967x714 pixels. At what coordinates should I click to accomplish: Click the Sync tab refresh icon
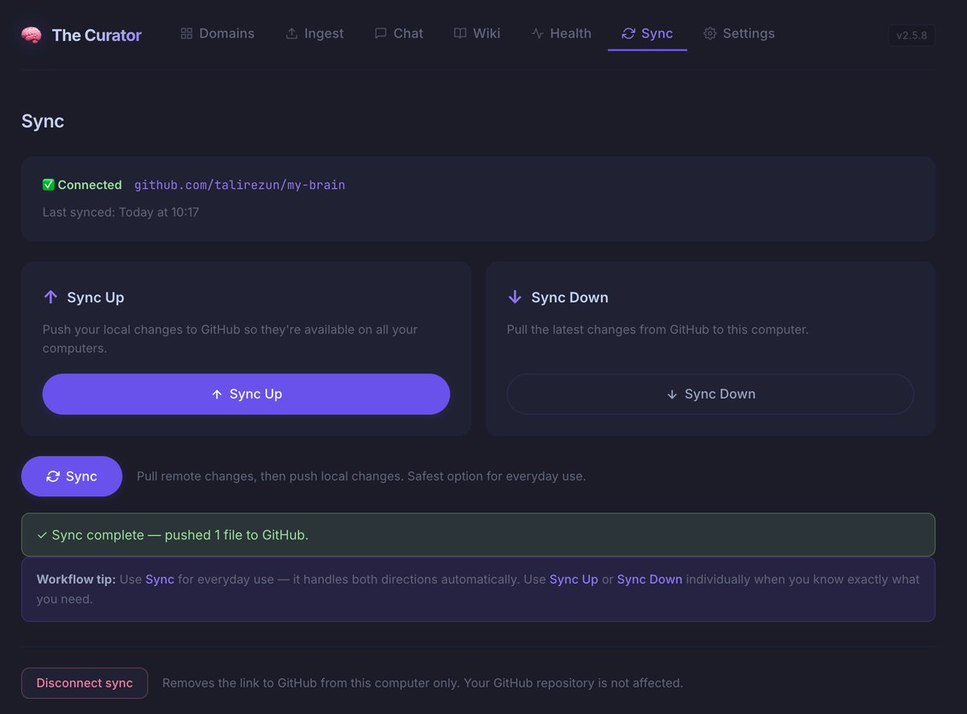click(x=629, y=33)
